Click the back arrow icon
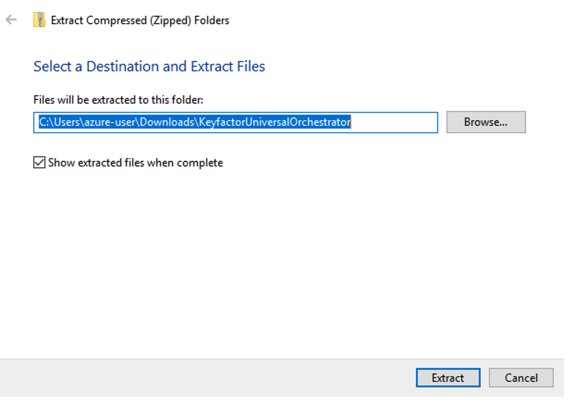The height and width of the screenshot is (405, 575). point(11,20)
